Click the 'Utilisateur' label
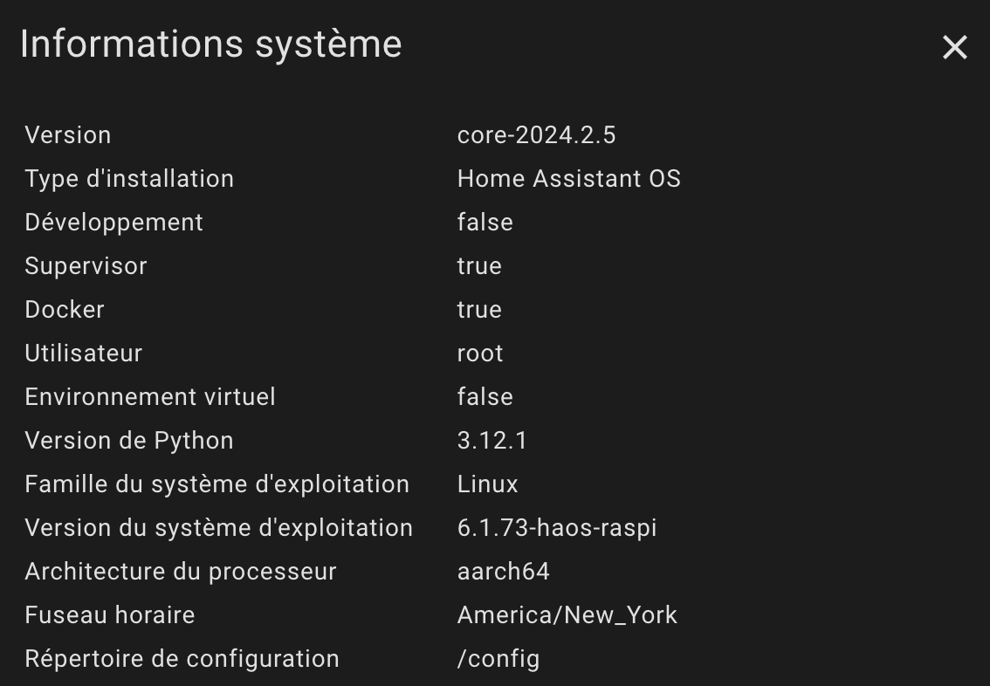Viewport: 990px width, 686px height. [83, 353]
